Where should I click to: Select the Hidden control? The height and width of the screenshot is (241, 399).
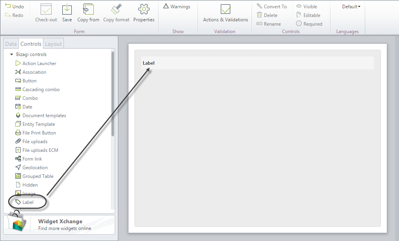click(x=26, y=185)
